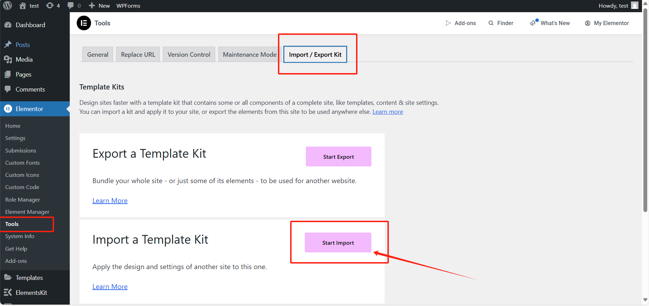Click the Elementor logo beside Tools heading

tap(84, 23)
